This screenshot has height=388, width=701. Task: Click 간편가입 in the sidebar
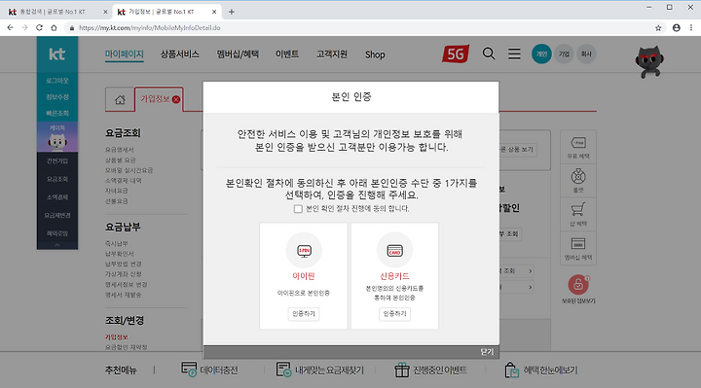[57, 160]
